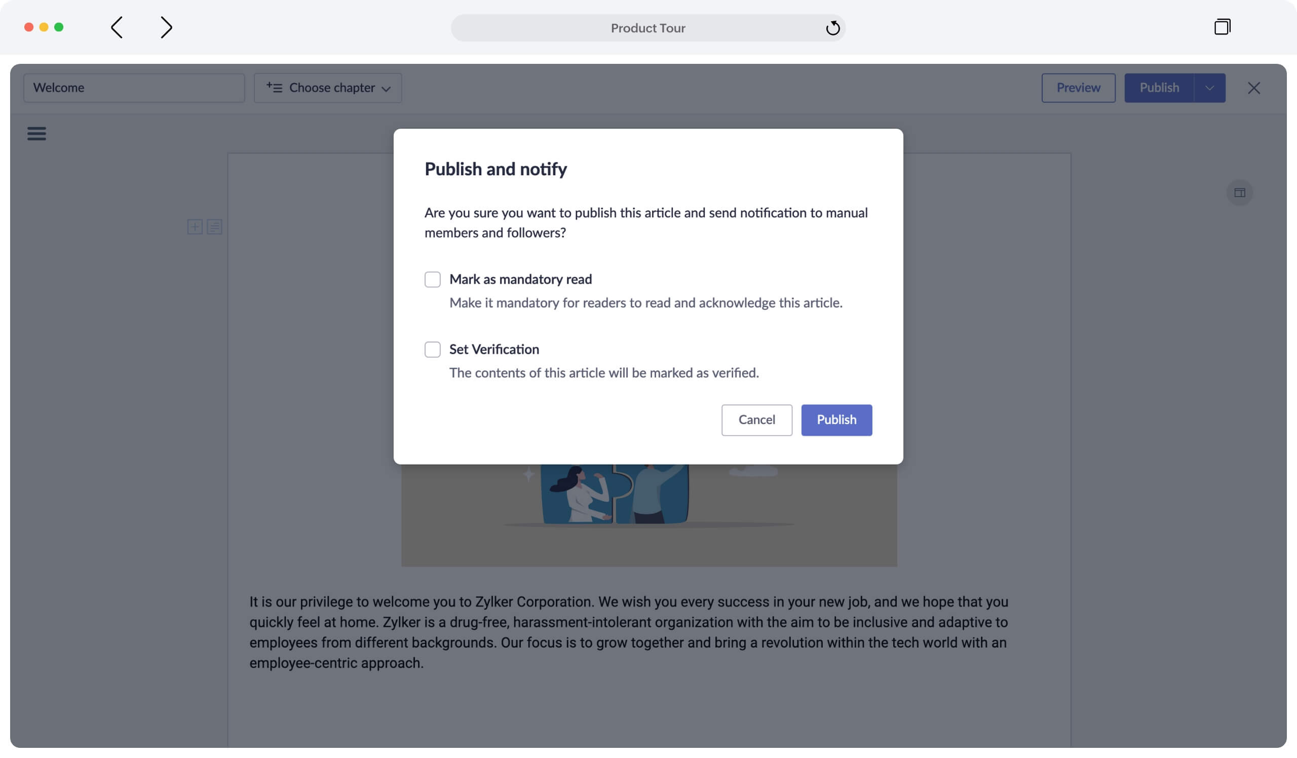Open the tabs overview icon
Screen dimensions: 1297x758
tap(1222, 27)
